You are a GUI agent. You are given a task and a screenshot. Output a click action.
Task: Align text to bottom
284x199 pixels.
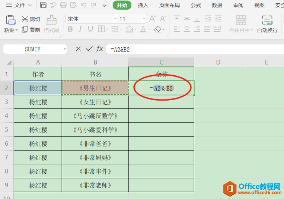pyautogui.click(x=197, y=19)
